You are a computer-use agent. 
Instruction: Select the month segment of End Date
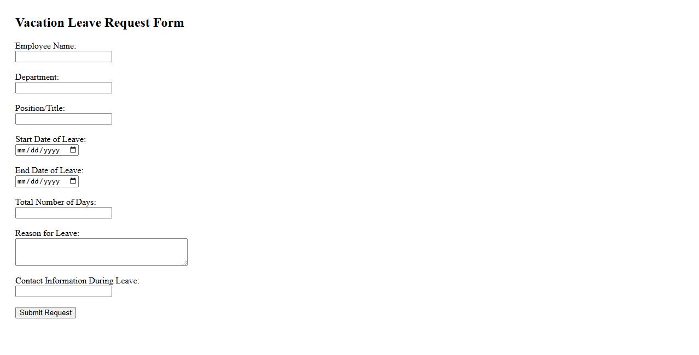click(x=22, y=181)
